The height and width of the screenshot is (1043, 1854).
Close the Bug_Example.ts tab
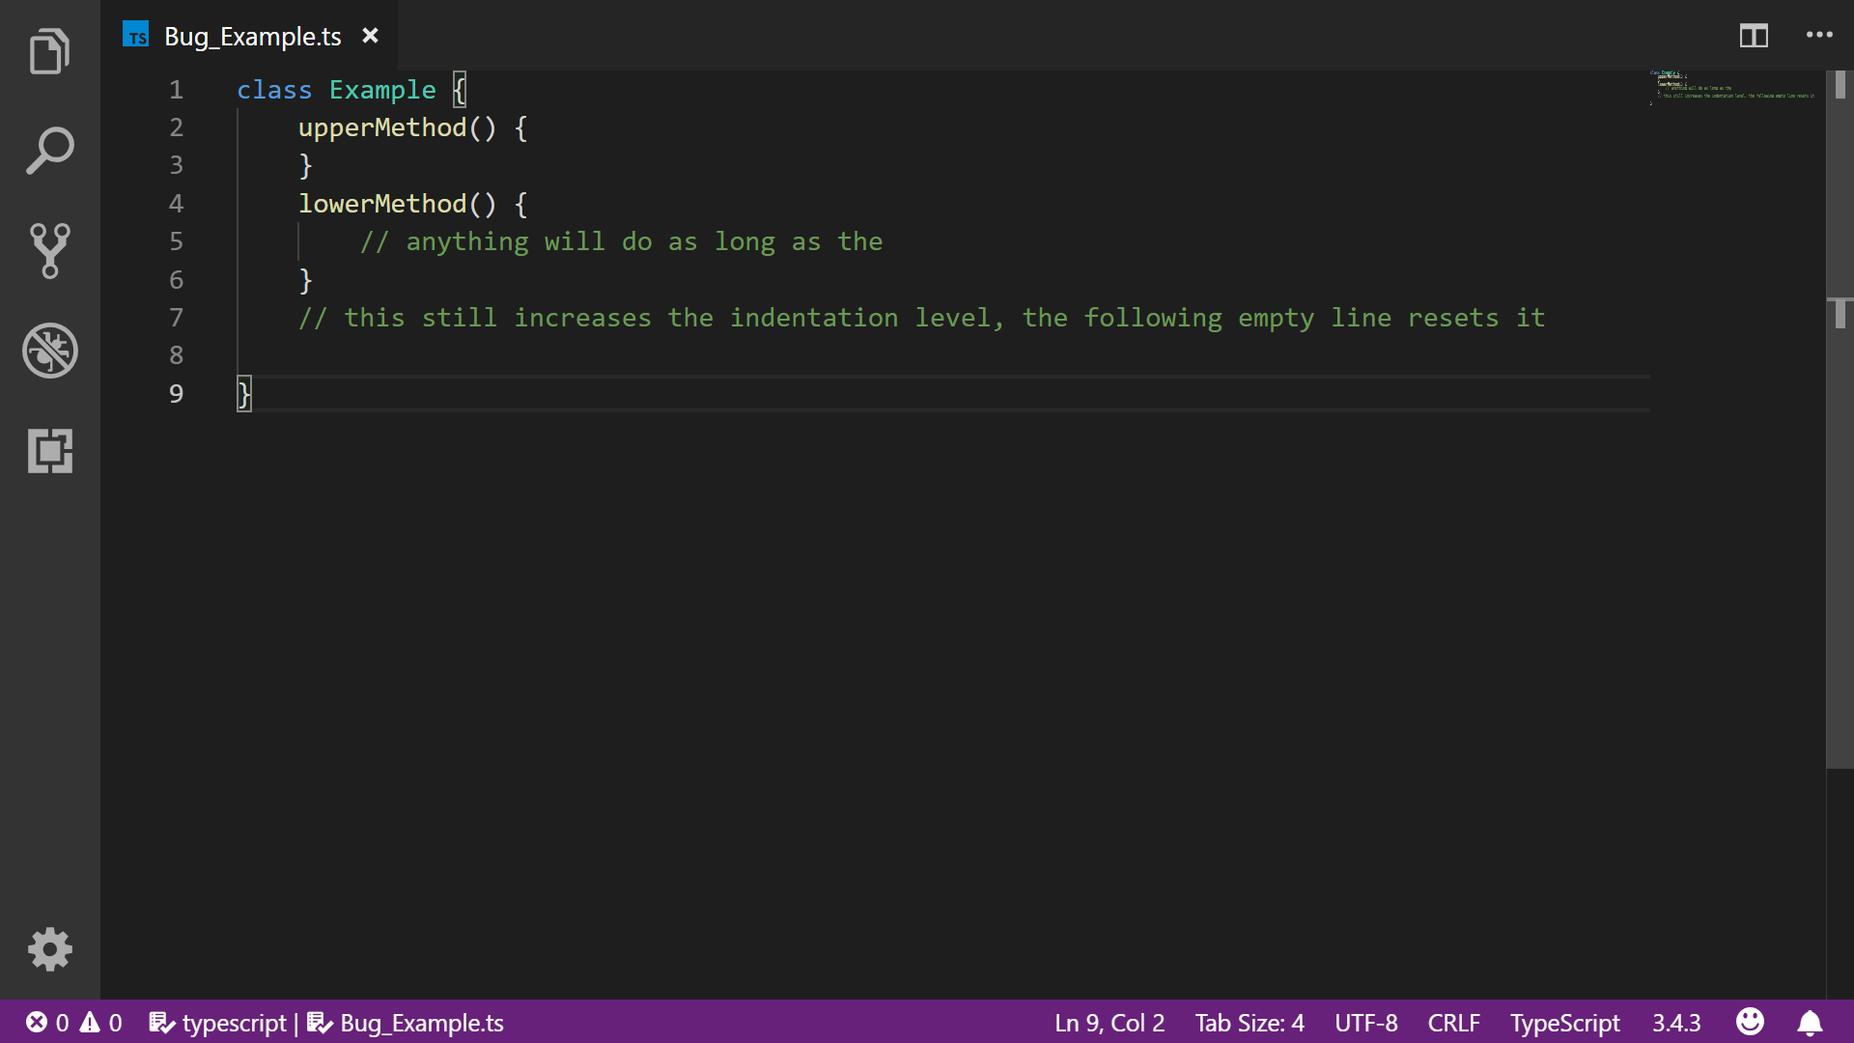pyautogui.click(x=370, y=36)
